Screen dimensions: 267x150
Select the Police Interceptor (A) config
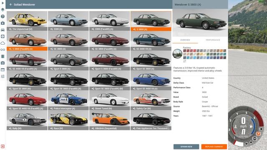point(68,100)
